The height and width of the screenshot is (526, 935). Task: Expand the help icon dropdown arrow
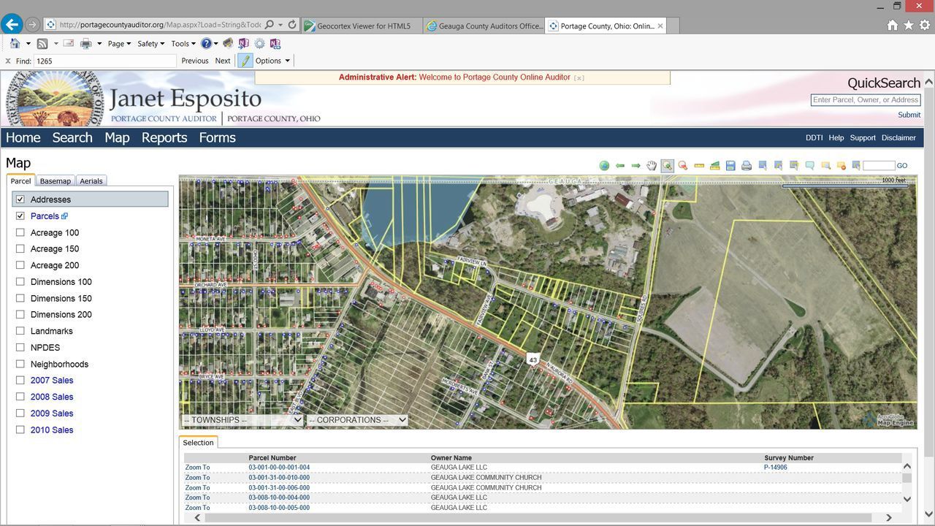[x=217, y=44]
